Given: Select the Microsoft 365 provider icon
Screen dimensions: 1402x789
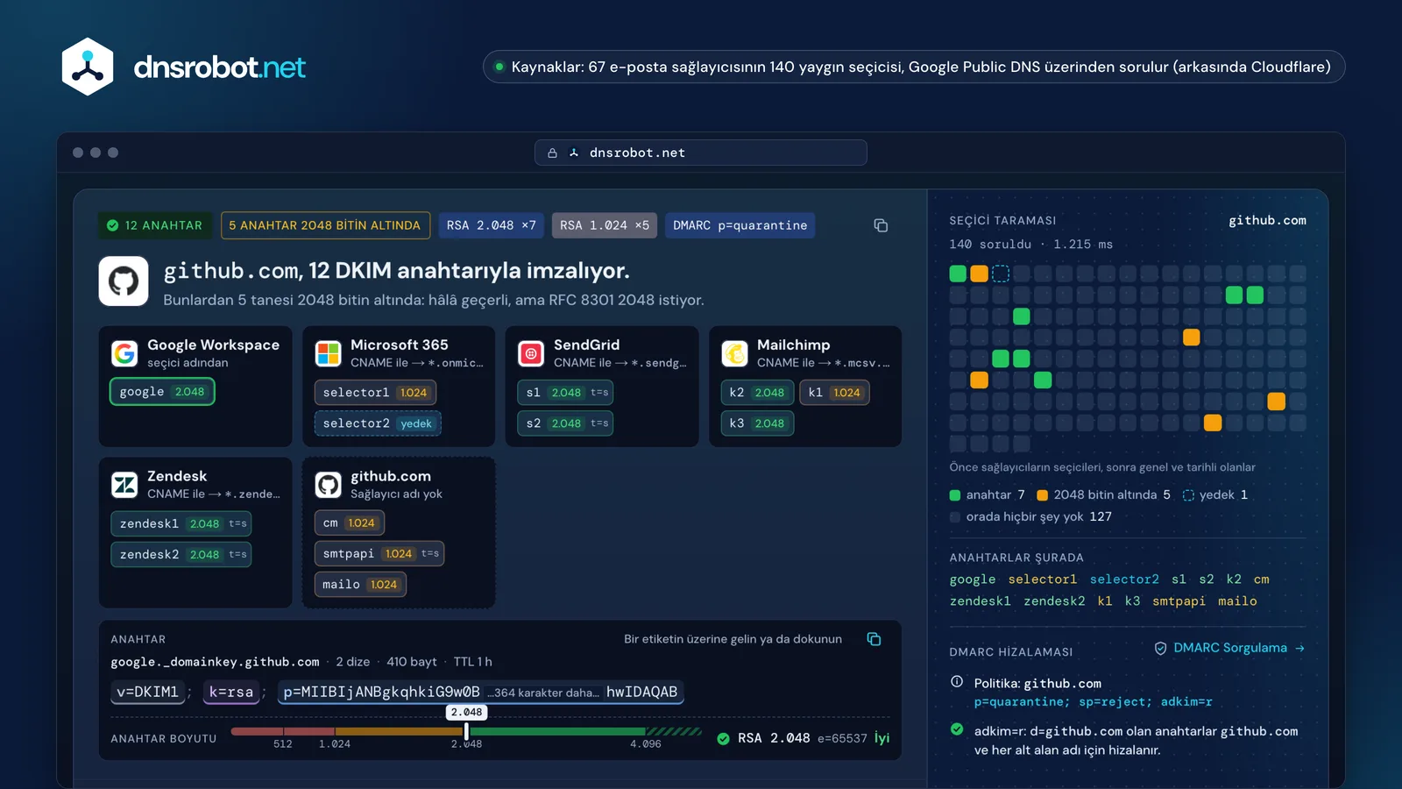Looking at the screenshot, I should [x=328, y=353].
